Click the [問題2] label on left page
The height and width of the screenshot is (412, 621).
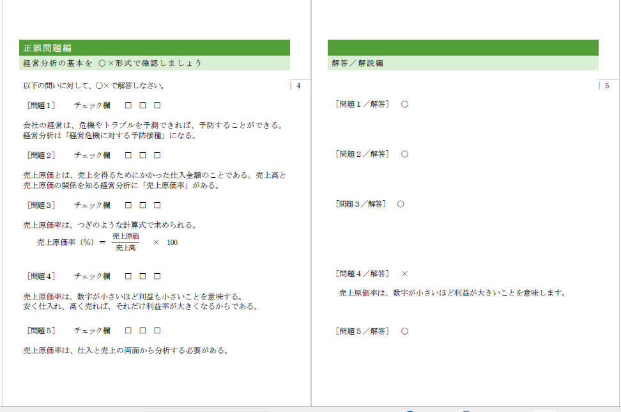[42, 155]
